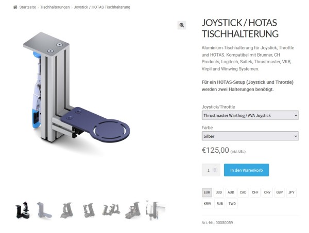This screenshot has width=309, height=233.
Task: Go to Tischhalterungen breadcrumb link
Action: click(55, 7)
